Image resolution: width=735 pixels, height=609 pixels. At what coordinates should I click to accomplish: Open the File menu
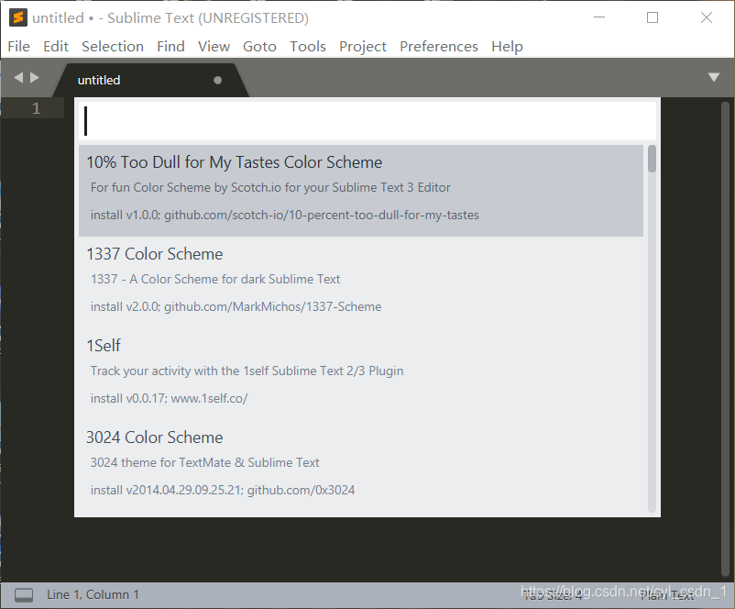coord(18,47)
